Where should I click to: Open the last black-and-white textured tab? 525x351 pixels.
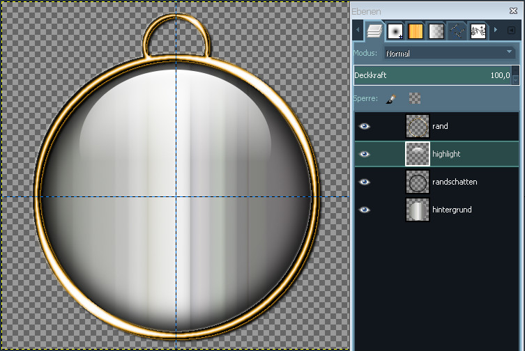[x=478, y=31]
